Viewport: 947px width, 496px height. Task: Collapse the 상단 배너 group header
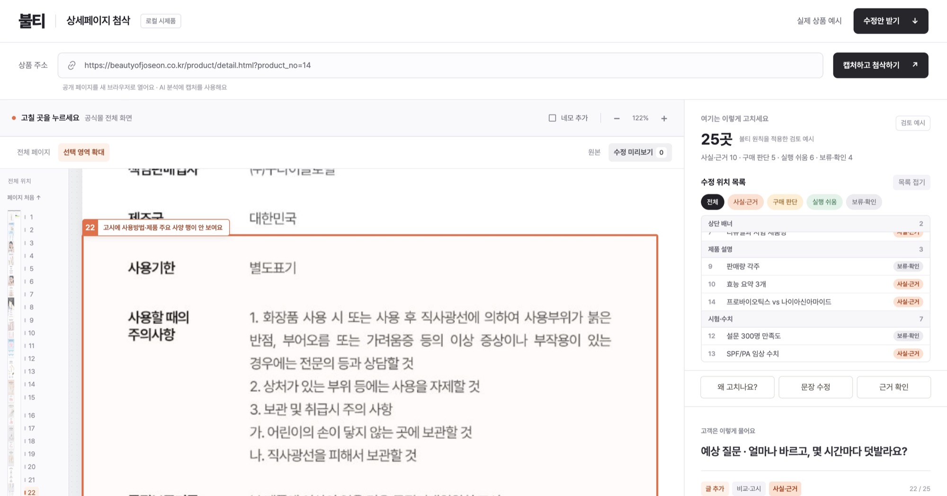(815, 223)
